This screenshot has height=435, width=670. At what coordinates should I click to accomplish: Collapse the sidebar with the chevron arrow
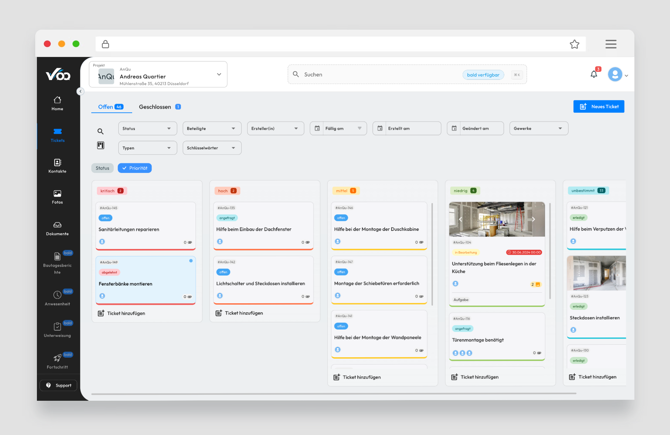(80, 91)
